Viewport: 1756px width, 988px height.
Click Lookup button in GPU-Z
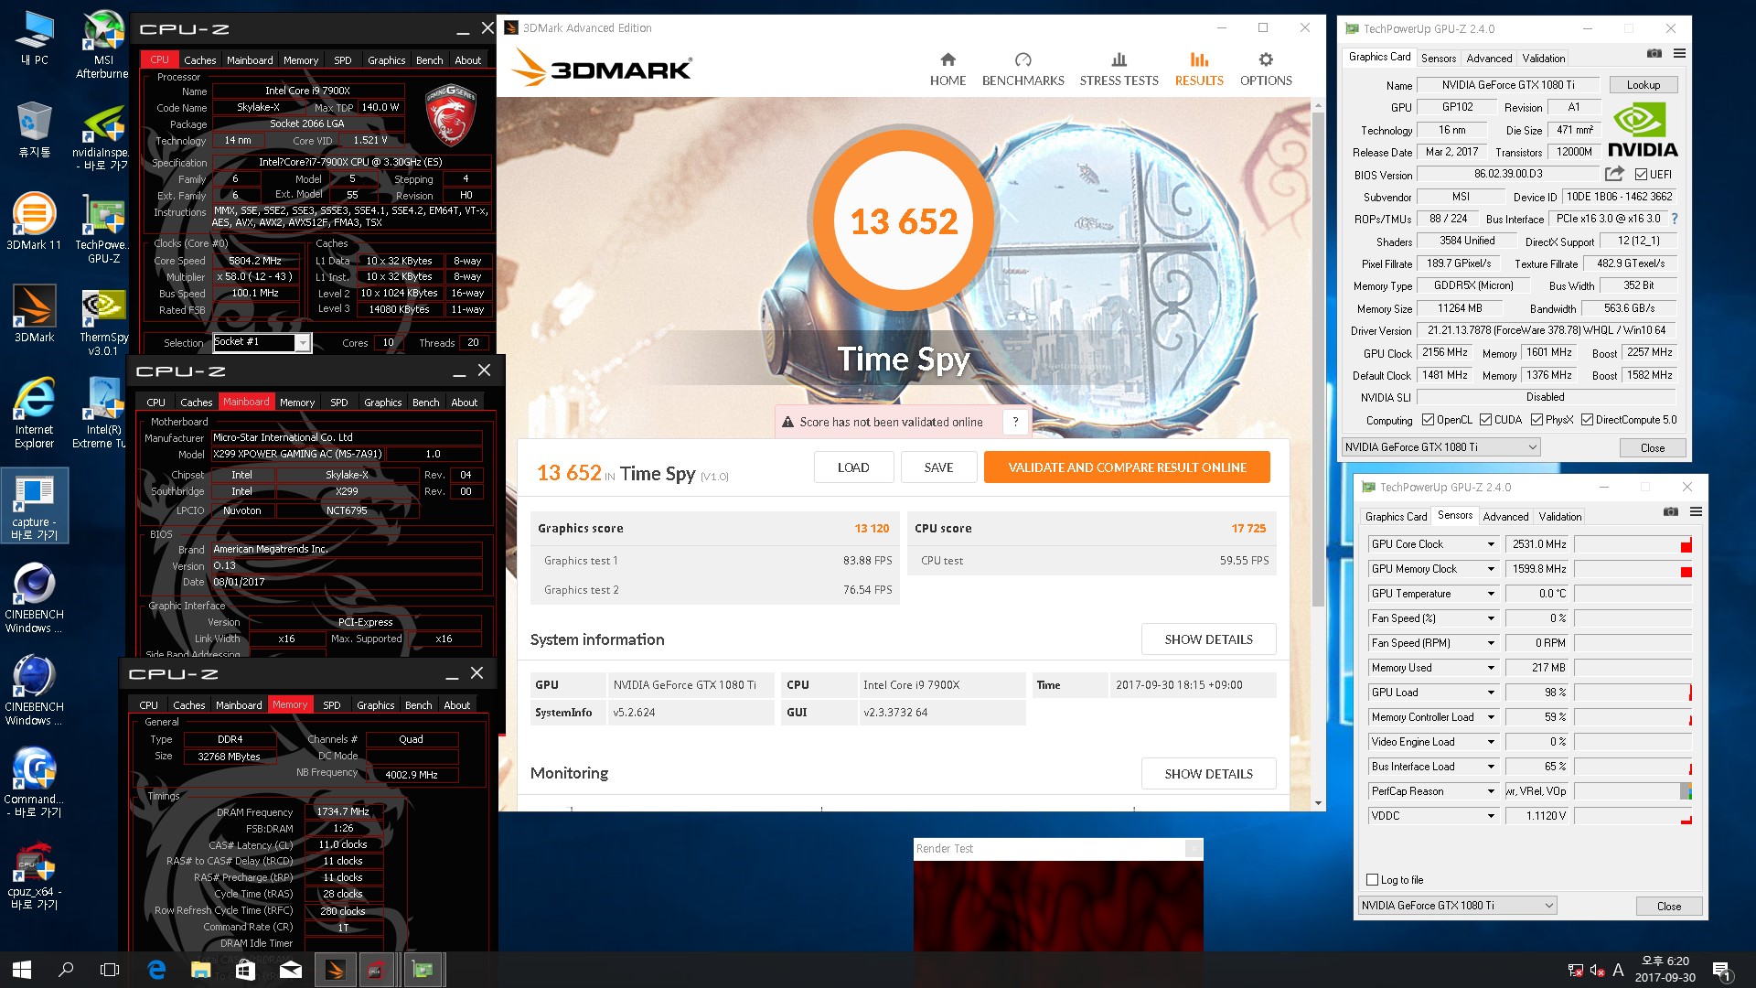1643,85
